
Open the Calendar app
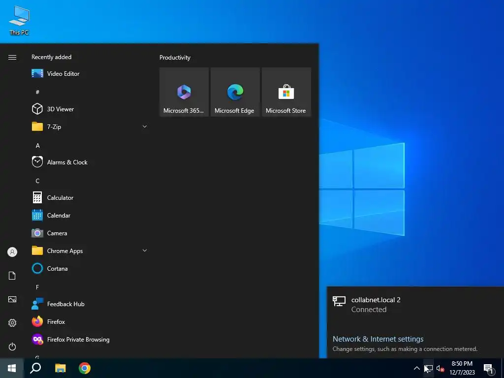(90, 216)
